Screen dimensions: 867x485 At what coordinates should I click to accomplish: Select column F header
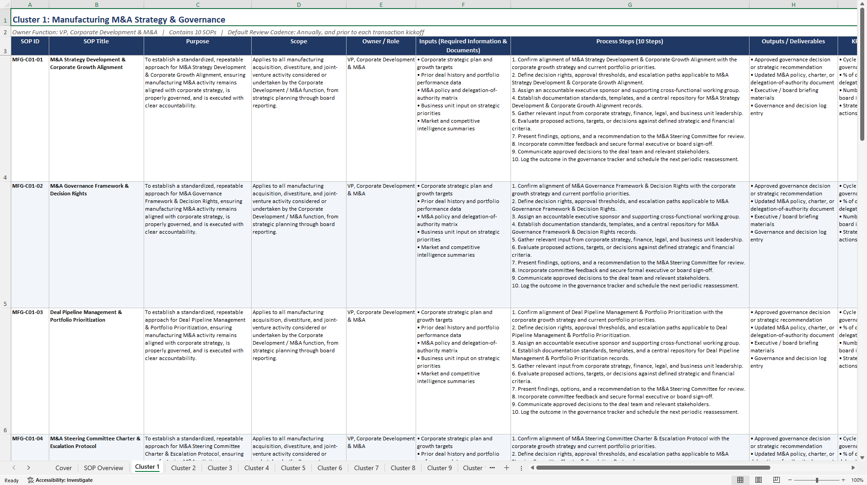463,5
